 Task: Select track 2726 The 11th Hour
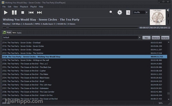(85, 85)
